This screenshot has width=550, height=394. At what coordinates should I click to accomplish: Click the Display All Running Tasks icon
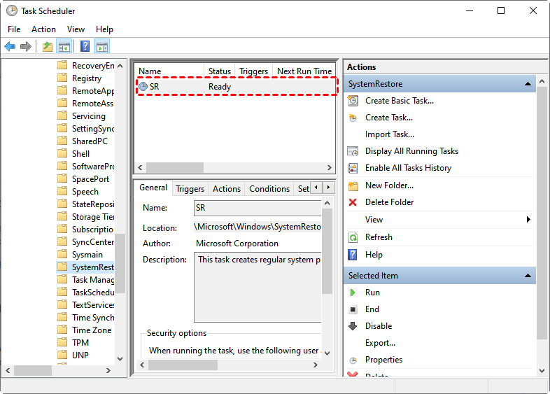(x=353, y=151)
